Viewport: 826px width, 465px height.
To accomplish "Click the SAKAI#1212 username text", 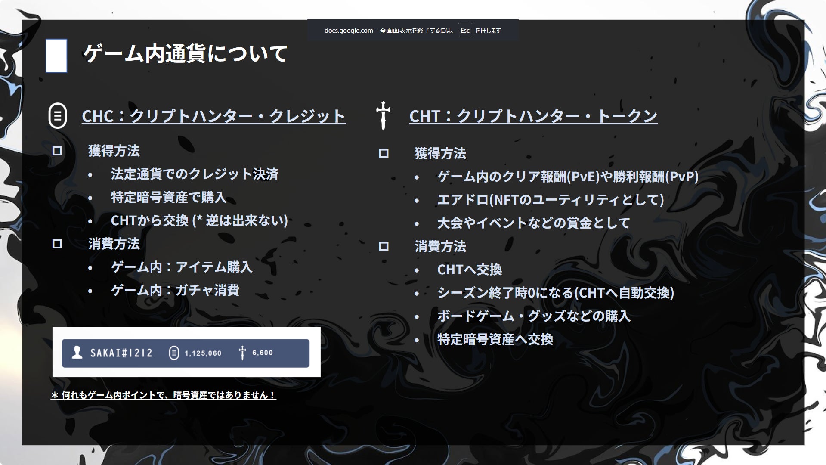I will 121,353.
